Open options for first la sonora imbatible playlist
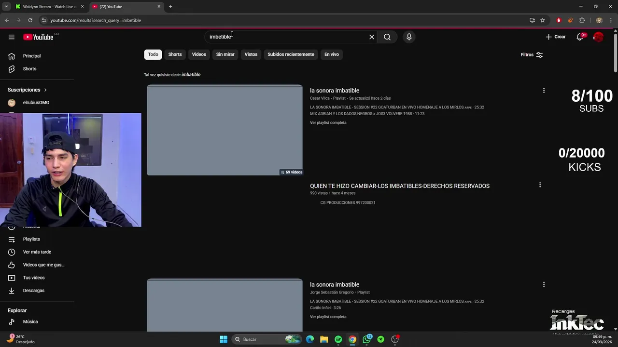 click(544, 91)
